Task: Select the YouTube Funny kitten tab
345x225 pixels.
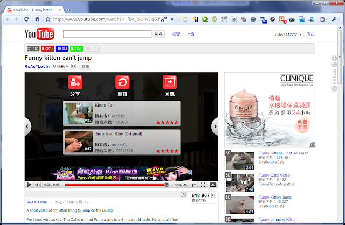Action: pyautogui.click(x=34, y=10)
